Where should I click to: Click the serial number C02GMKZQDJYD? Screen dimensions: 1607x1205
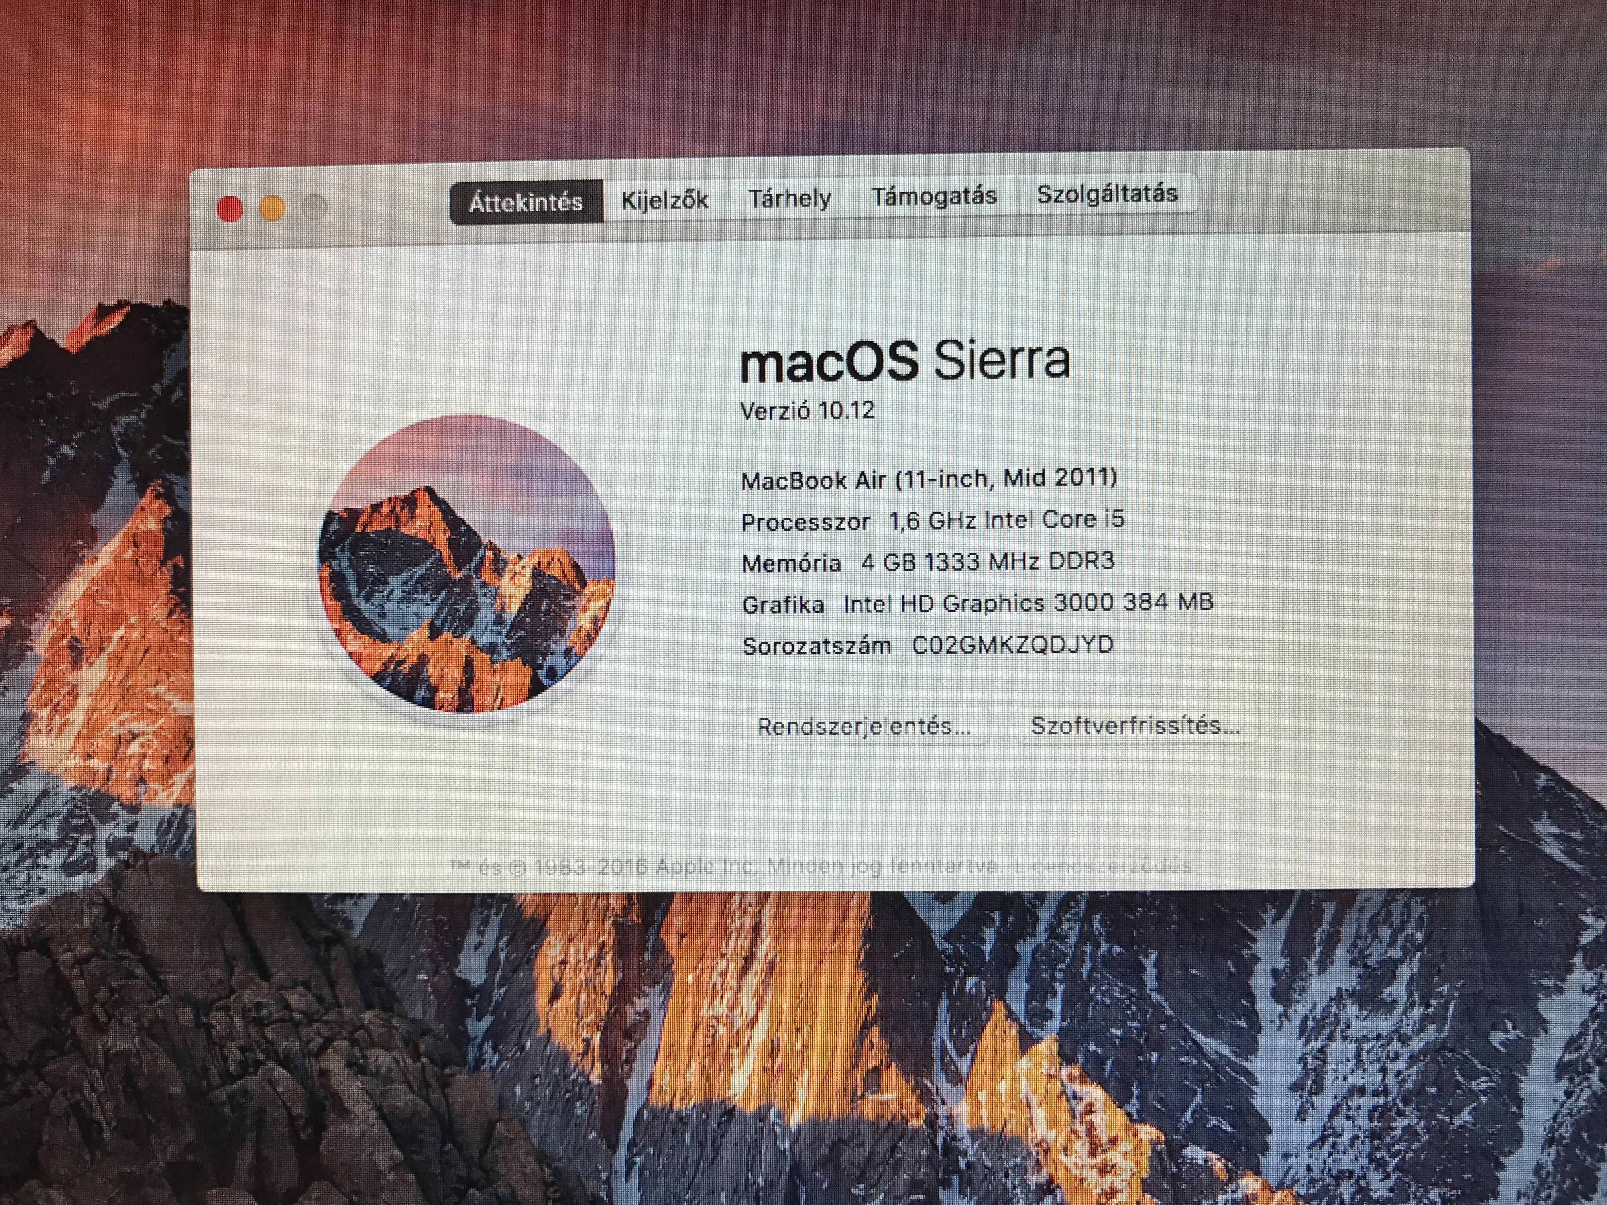1013,644
